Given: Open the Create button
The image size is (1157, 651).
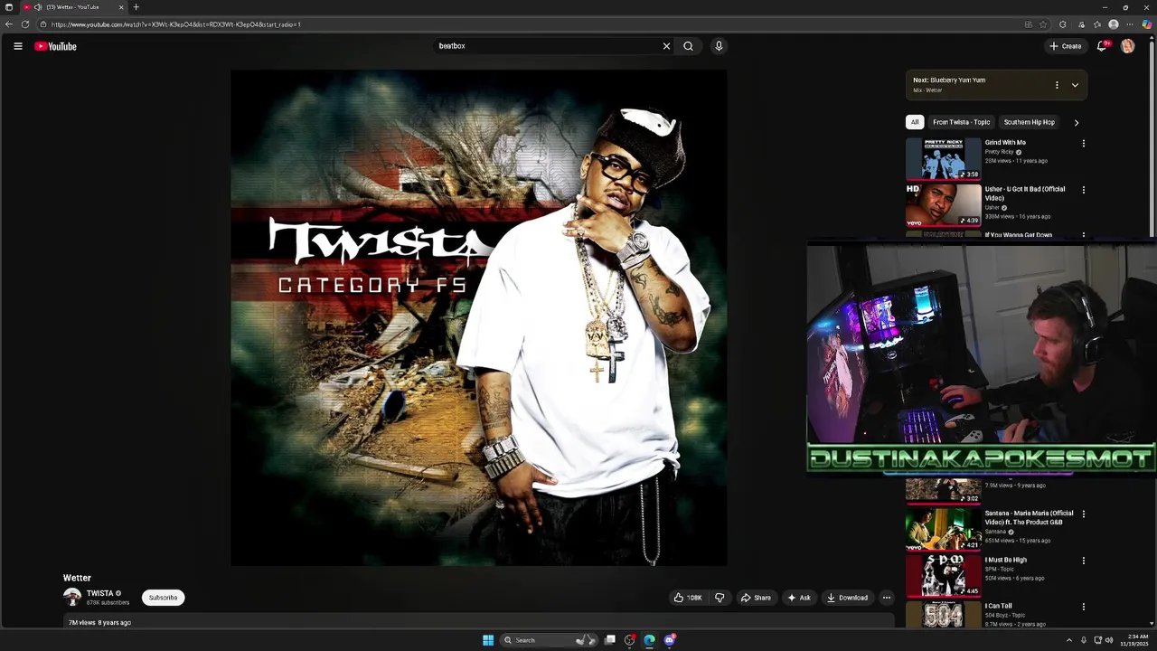Looking at the screenshot, I should 1066,46.
